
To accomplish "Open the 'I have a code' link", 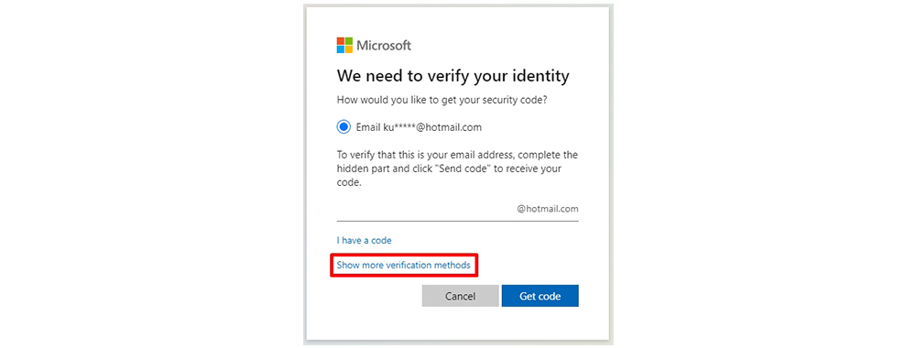I will pyautogui.click(x=364, y=240).
